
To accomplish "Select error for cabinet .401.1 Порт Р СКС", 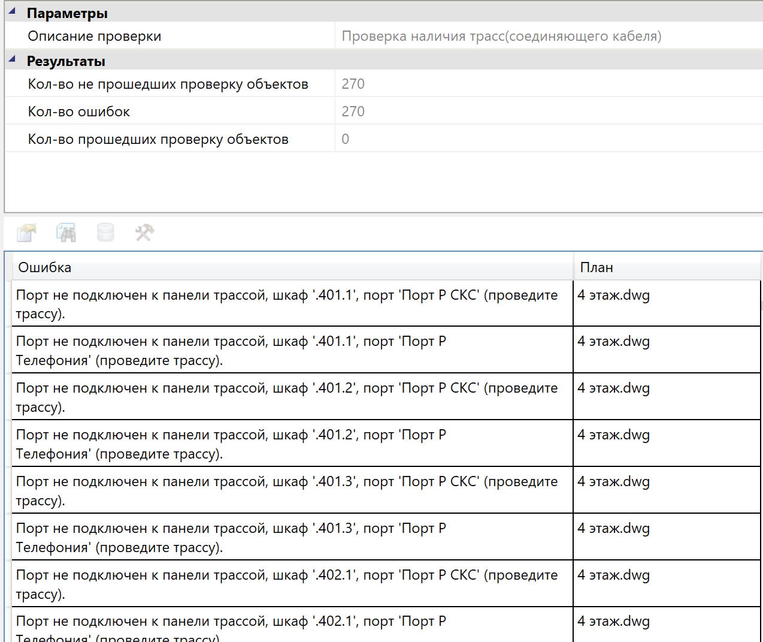I will pos(287,304).
